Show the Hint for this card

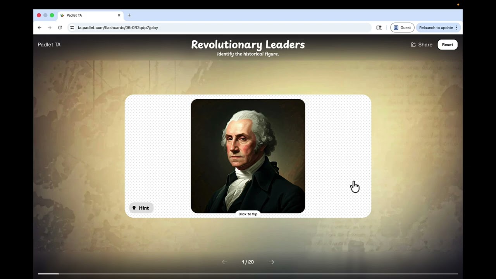141,208
